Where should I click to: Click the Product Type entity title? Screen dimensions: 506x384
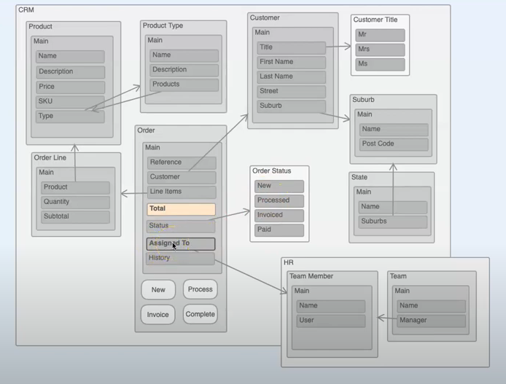pos(163,26)
